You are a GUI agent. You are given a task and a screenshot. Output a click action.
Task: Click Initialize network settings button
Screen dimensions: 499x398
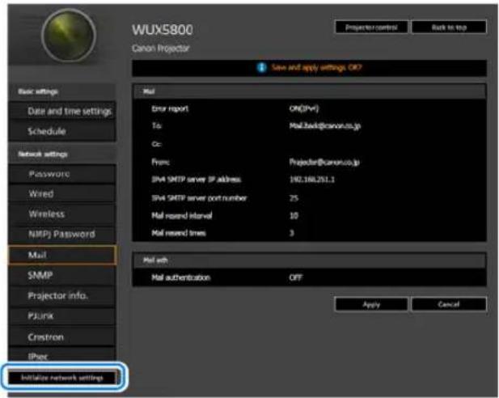tap(62, 378)
